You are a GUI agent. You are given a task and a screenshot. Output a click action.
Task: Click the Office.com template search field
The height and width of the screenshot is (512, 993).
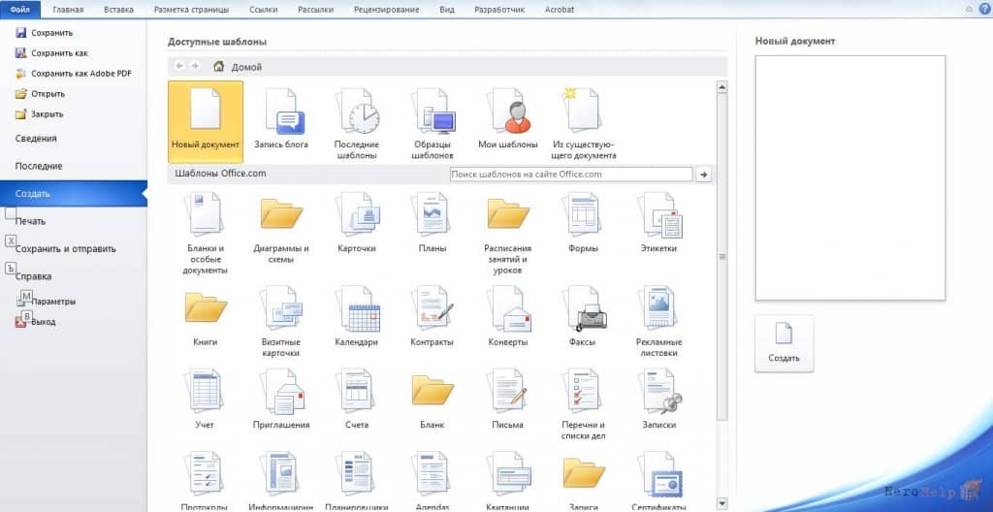coord(571,175)
